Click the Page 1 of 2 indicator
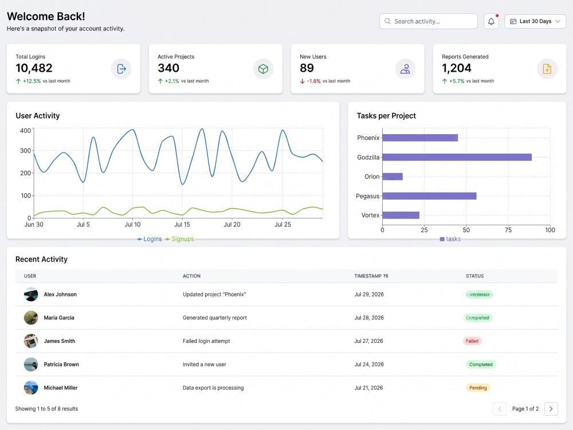The height and width of the screenshot is (430, 573). pyautogui.click(x=525, y=409)
